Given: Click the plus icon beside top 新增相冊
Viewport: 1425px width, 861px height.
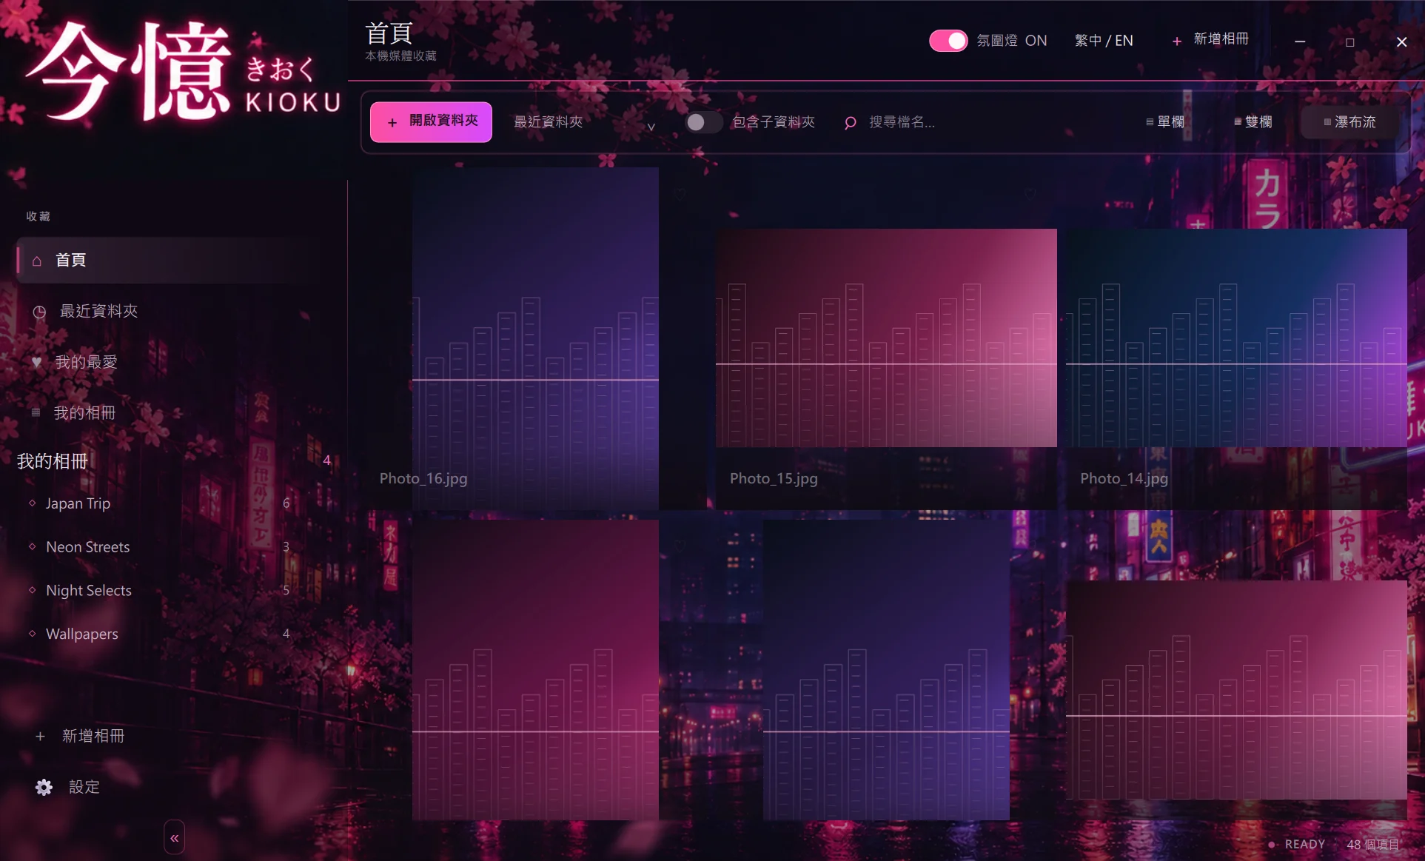Looking at the screenshot, I should pos(1176,41).
